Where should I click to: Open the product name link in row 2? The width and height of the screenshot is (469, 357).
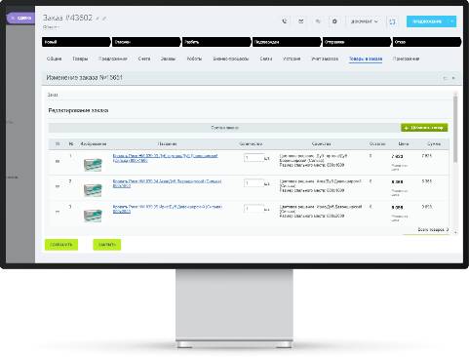click(x=167, y=183)
